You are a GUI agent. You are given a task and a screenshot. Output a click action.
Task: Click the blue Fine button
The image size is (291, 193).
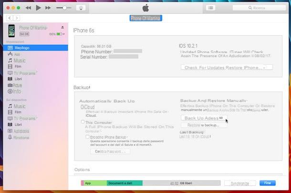(x=268, y=183)
